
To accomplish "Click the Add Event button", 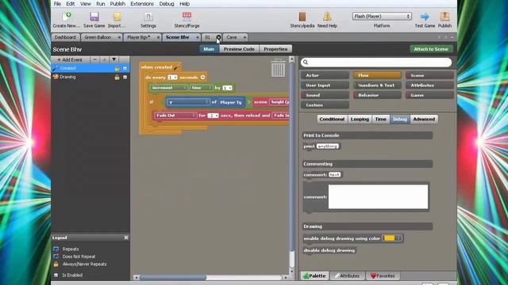I will pyautogui.click(x=70, y=59).
